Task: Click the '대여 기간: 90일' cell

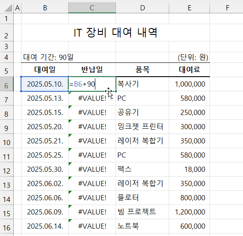Action: [x=48, y=57]
